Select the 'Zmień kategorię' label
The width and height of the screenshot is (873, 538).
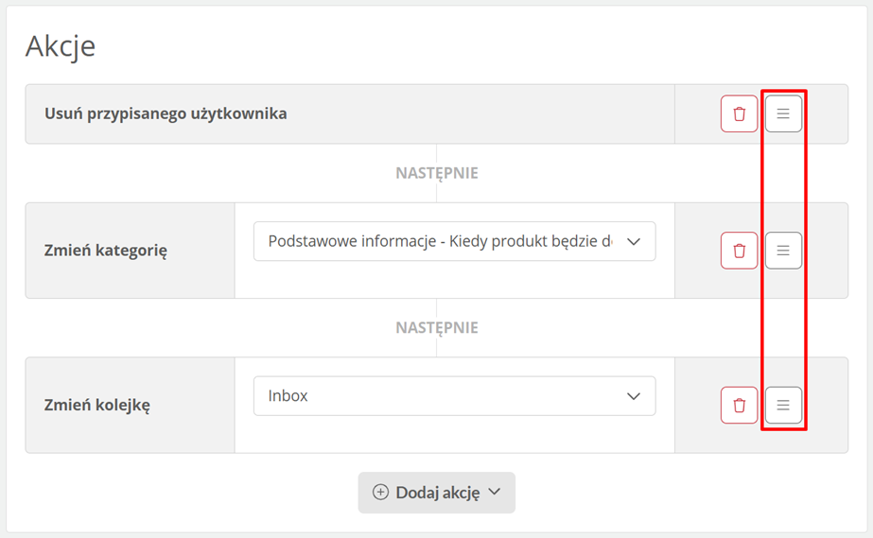click(x=106, y=251)
